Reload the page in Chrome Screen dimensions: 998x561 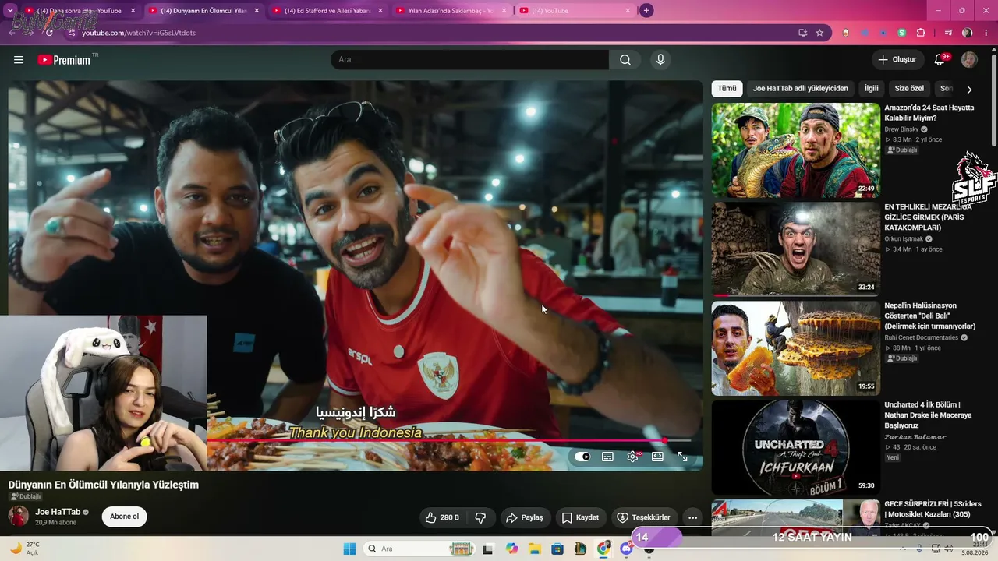[x=49, y=33]
